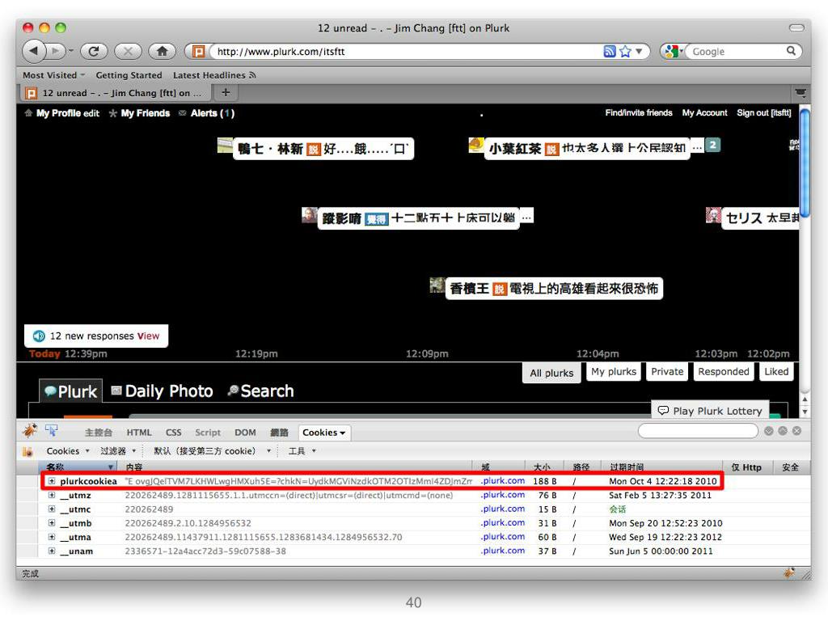Open the back/forward history dropdown arrow
The width and height of the screenshot is (828, 621).
click(70, 51)
